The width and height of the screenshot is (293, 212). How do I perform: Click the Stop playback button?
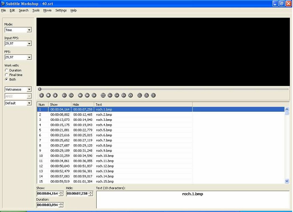[49, 95]
